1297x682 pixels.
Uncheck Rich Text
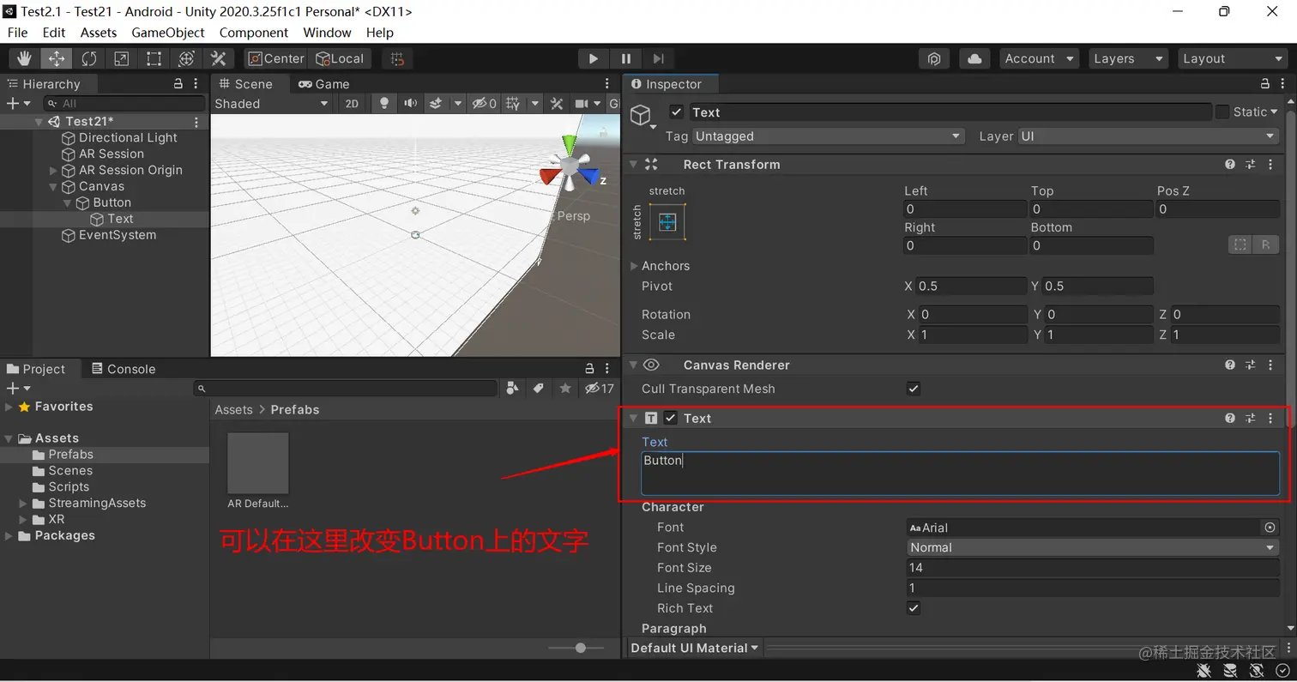(x=914, y=608)
